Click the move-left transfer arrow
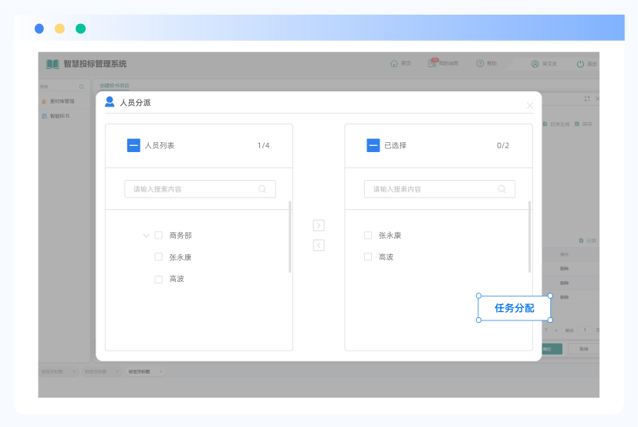This screenshot has width=638, height=427. (x=319, y=246)
